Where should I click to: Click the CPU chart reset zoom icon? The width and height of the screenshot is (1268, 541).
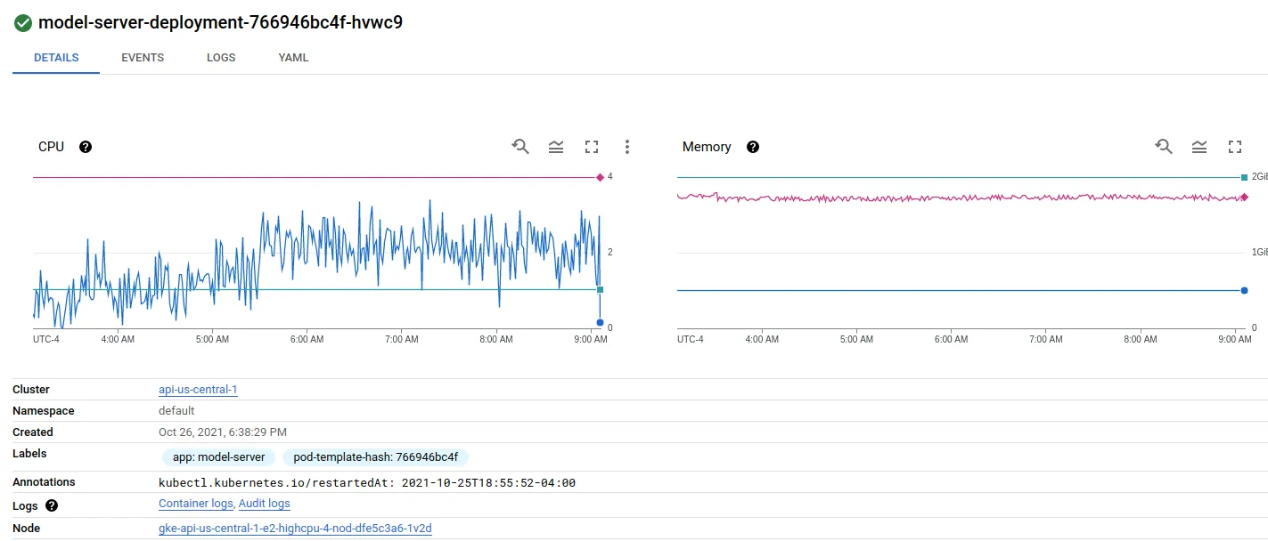[x=520, y=147]
